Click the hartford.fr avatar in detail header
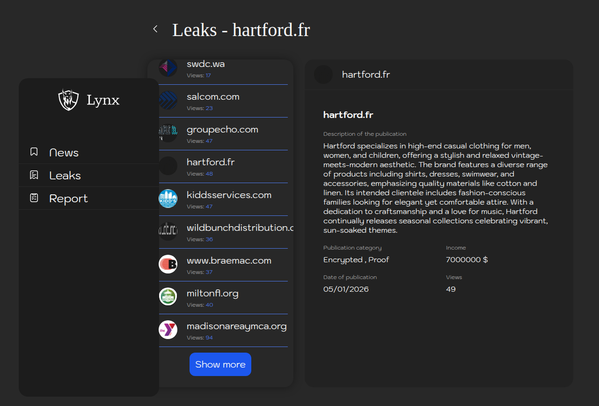599x406 pixels. (x=323, y=74)
